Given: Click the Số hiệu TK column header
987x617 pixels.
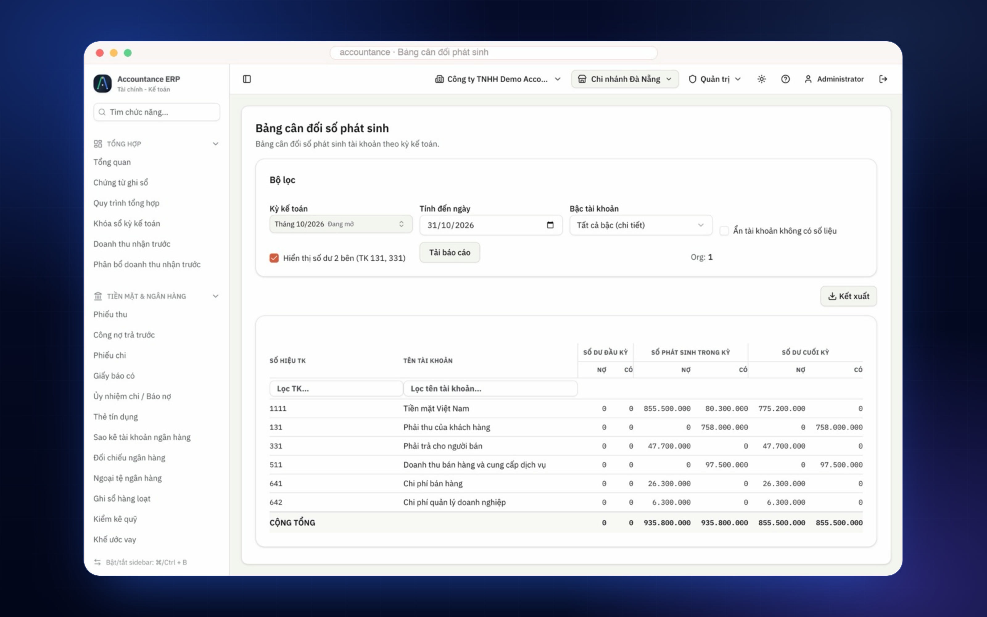Looking at the screenshot, I should [x=287, y=360].
